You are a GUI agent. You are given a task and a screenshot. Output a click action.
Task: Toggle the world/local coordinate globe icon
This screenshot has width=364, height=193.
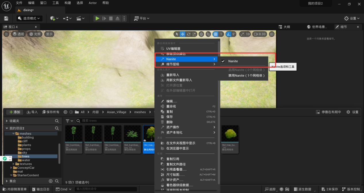[x=201, y=34]
